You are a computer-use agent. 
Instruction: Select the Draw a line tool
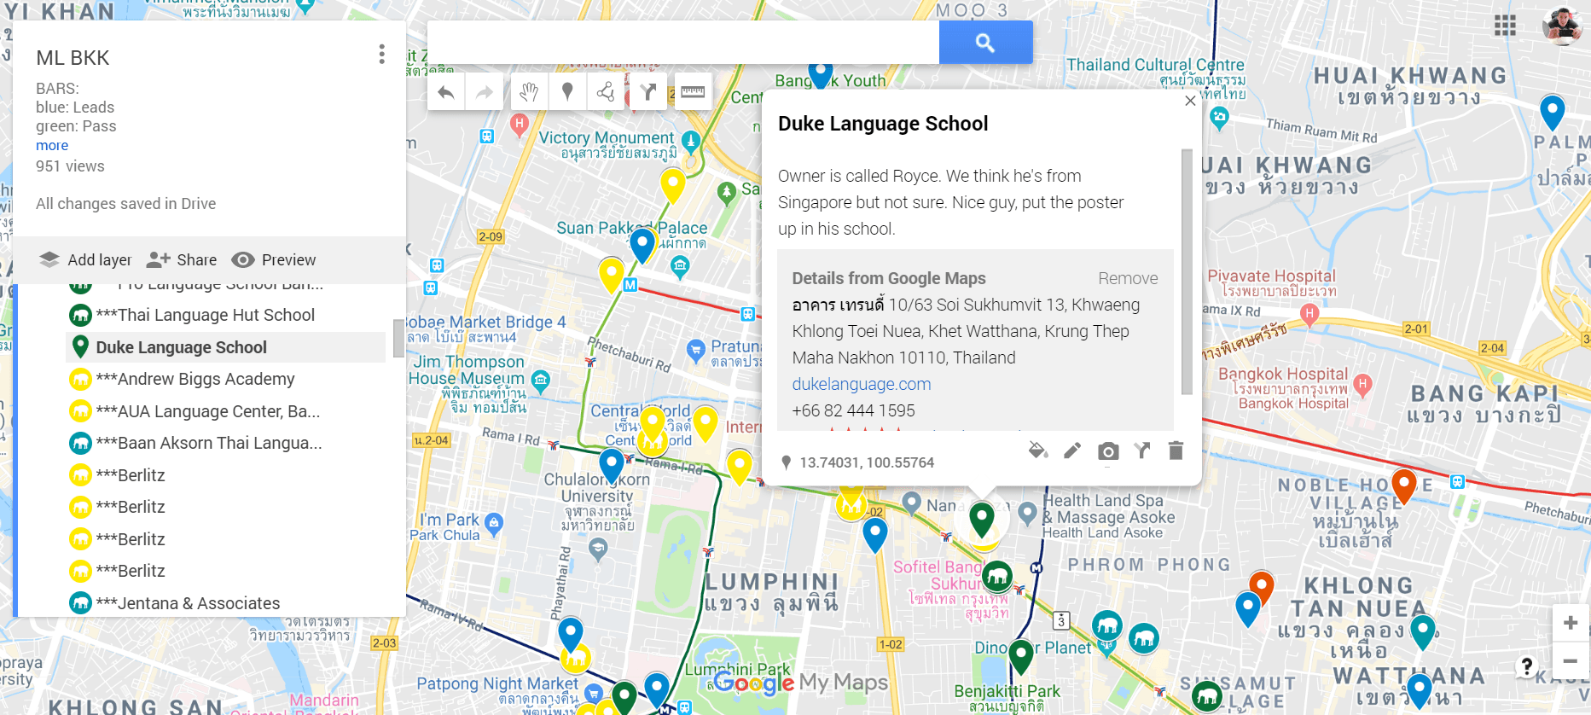point(606,92)
